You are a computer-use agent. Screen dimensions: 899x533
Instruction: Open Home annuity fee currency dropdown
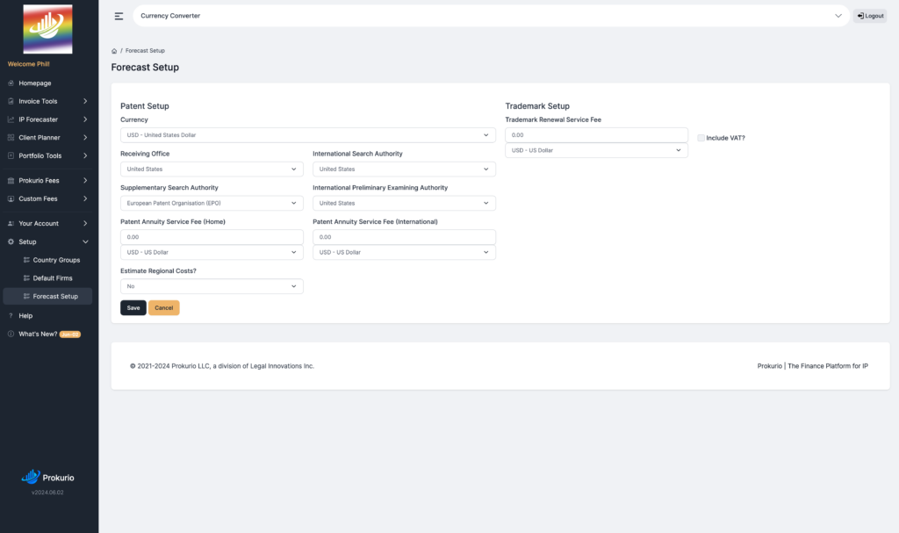pyautogui.click(x=212, y=252)
